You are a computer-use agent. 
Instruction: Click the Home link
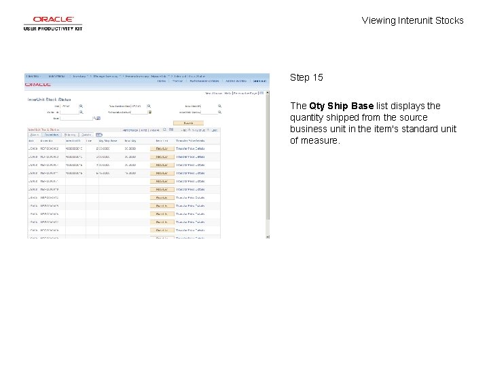click(161, 81)
